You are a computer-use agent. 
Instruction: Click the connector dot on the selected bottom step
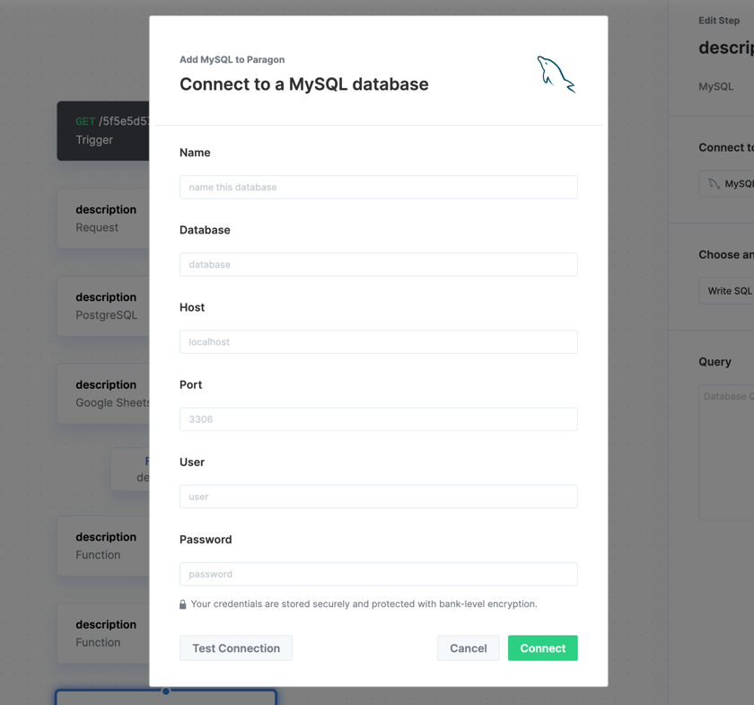(x=166, y=691)
